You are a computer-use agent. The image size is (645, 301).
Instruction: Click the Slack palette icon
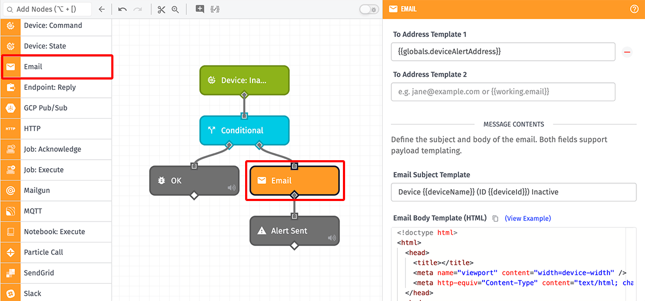click(x=10, y=293)
